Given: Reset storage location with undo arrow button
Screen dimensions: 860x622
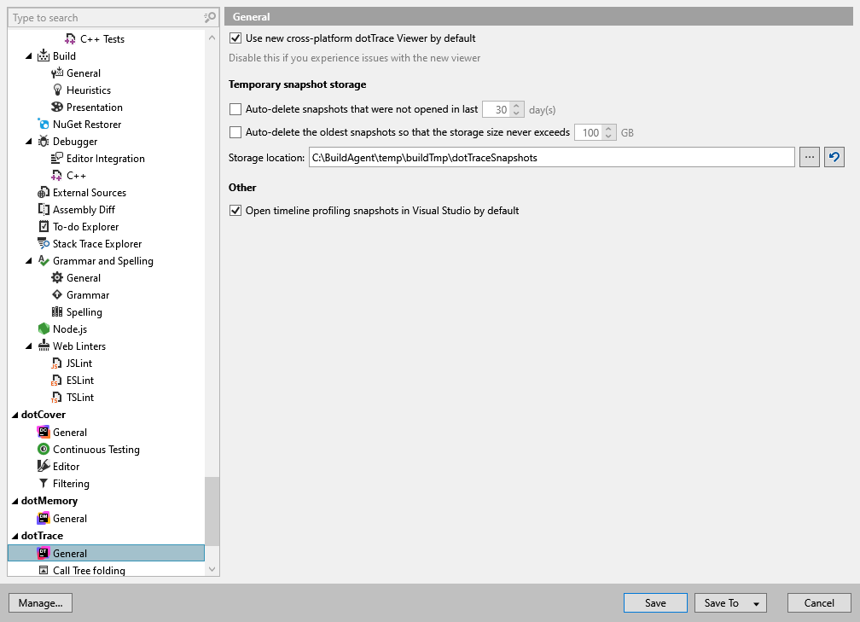Looking at the screenshot, I should pyautogui.click(x=834, y=157).
